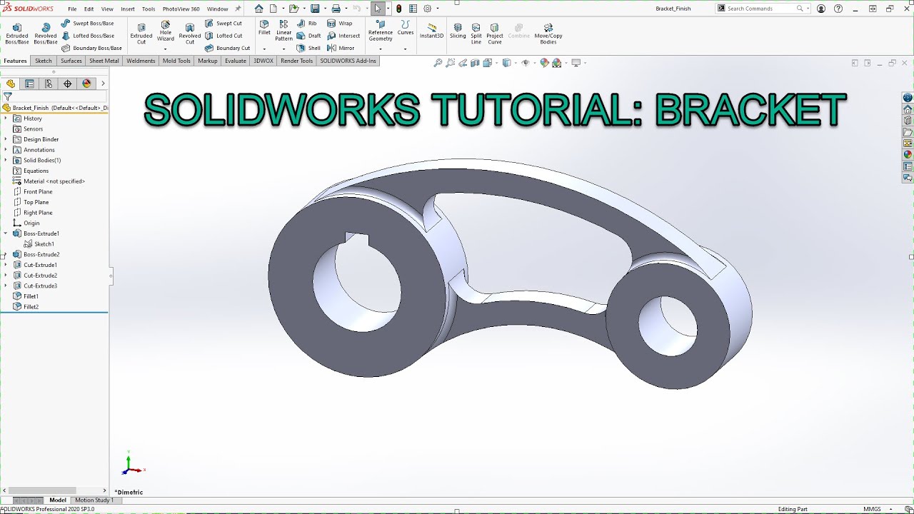Select the Intersect tool
The height and width of the screenshot is (514, 914).
click(343, 36)
